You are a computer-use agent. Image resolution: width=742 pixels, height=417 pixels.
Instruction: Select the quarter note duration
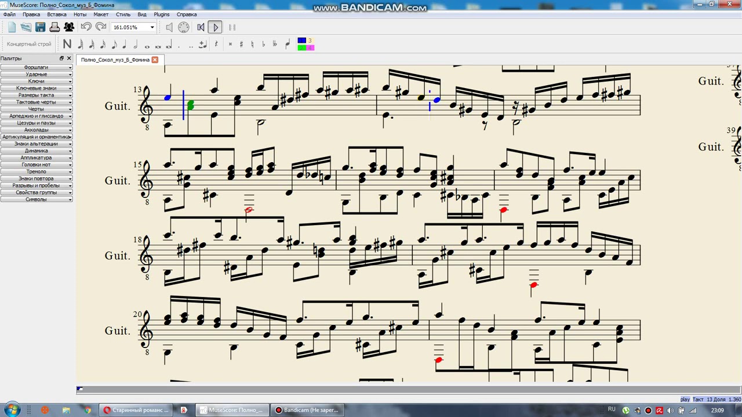[x=125, y=44]
